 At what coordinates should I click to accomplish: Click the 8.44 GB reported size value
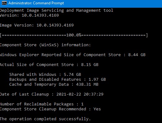137,55
